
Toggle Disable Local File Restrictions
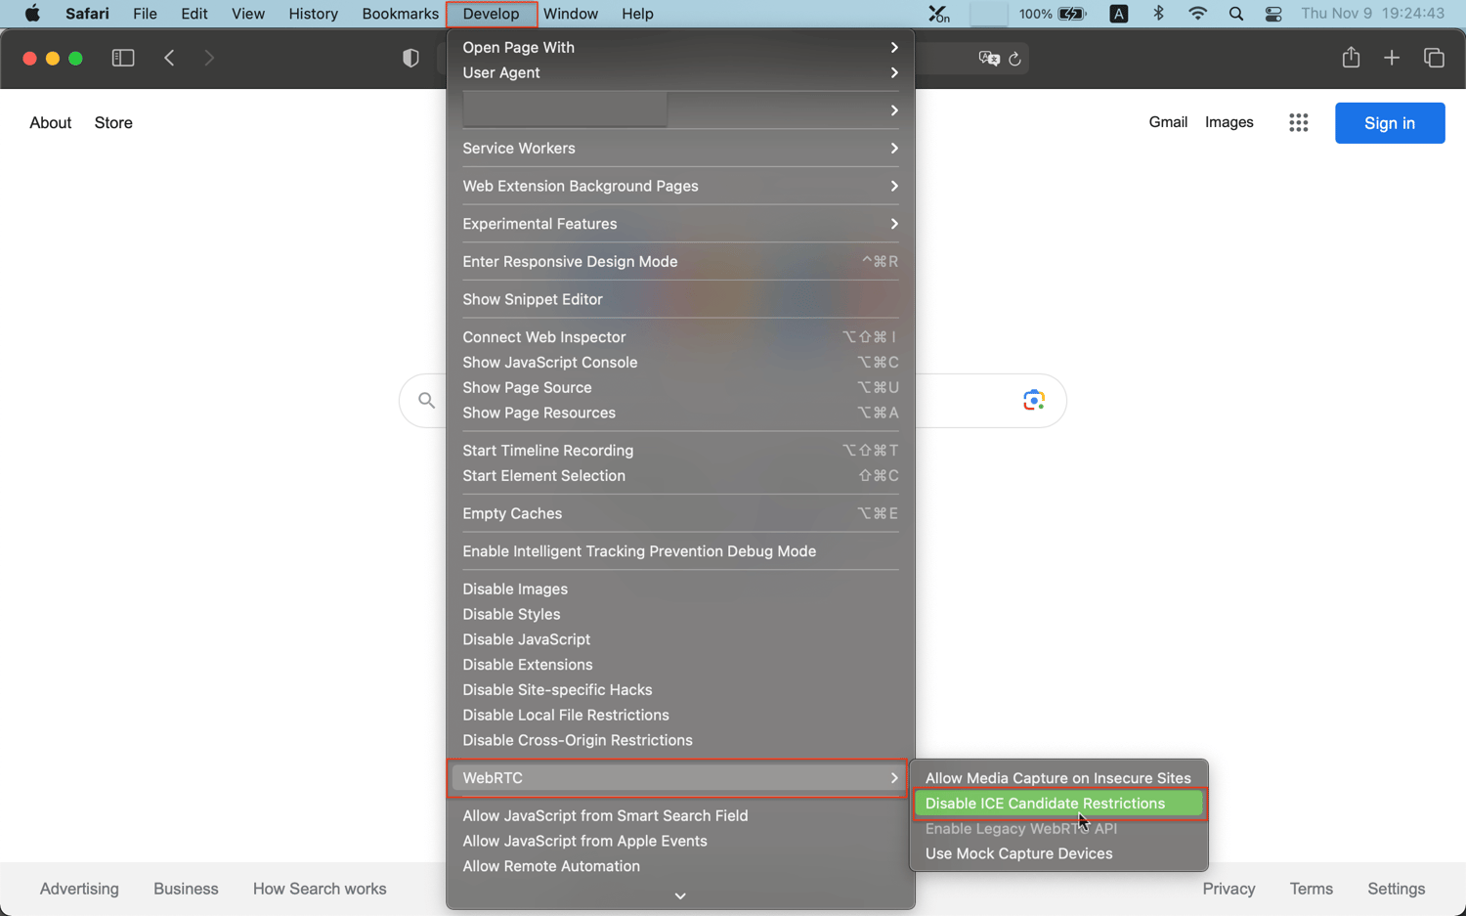(566, 715)
